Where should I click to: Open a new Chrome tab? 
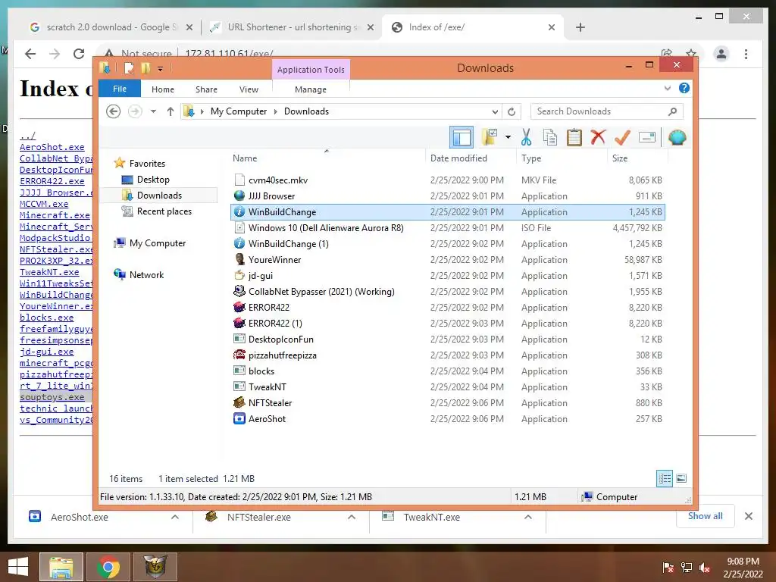click(580, 27)
